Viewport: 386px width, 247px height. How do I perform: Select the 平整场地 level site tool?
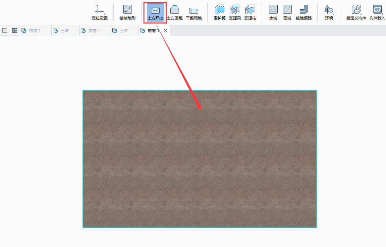coord(194,13)
